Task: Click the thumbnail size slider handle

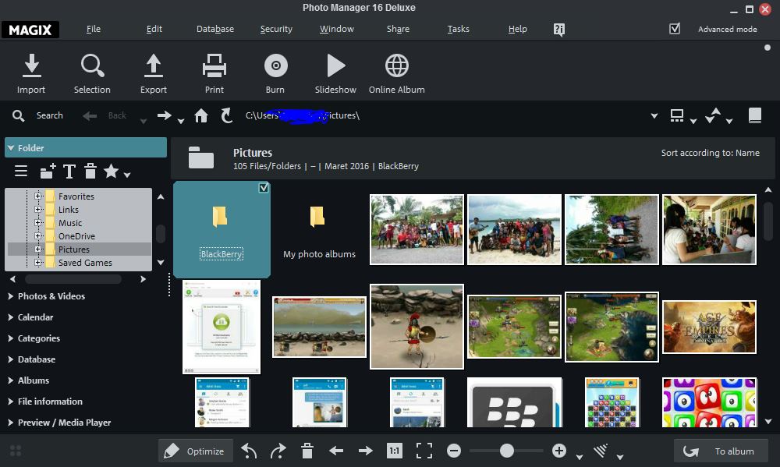Action: [507, 451]
